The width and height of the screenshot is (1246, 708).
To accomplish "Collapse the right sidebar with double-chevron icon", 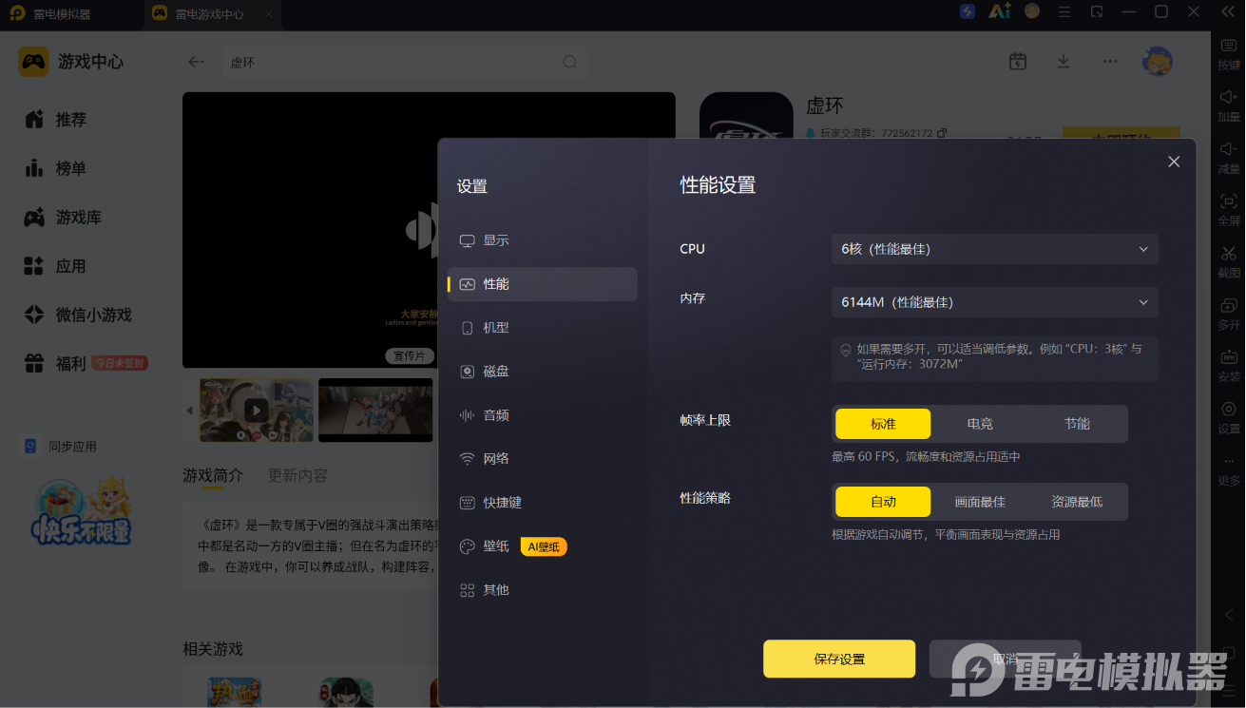I will pos(1227,11).
